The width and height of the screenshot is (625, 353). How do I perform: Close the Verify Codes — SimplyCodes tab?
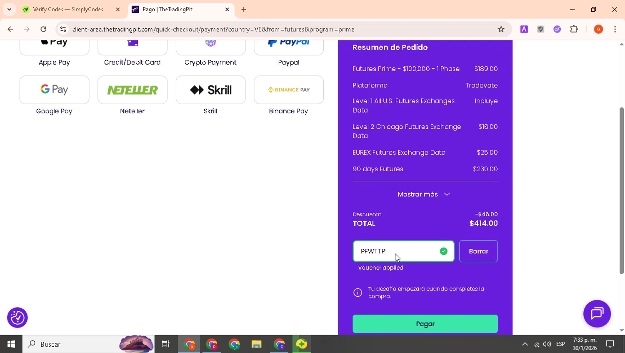click(x=118, y=9)
